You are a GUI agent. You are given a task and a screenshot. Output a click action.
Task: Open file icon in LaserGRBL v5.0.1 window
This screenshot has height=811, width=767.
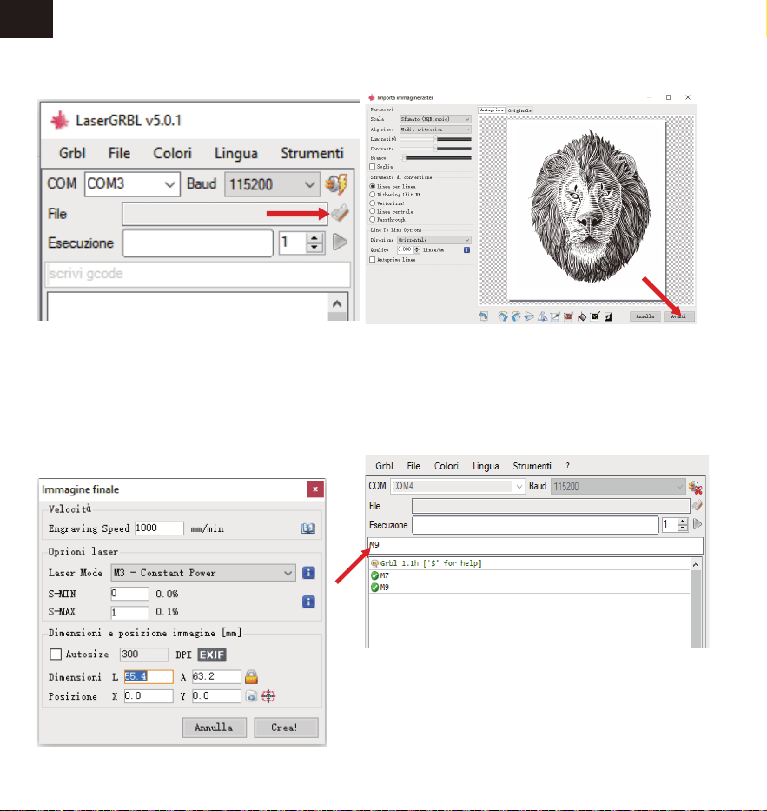point(341,213)
